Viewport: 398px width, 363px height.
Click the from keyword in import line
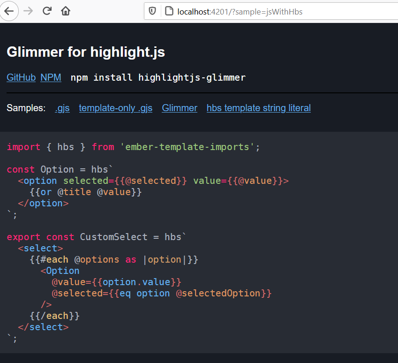103,147
